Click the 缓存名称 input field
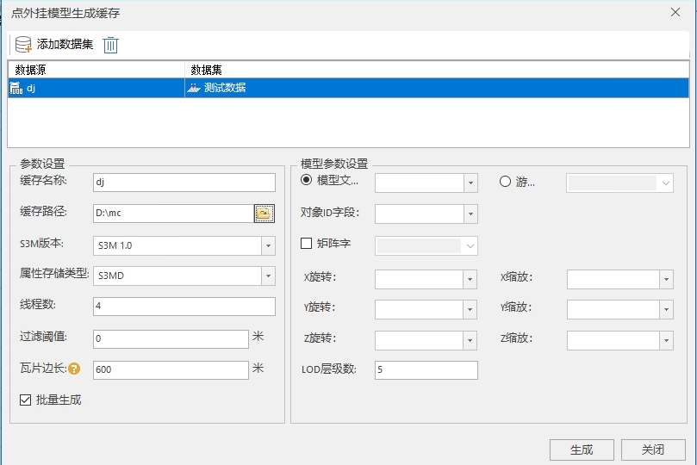The image size is (697, 465). click(184, 182)
